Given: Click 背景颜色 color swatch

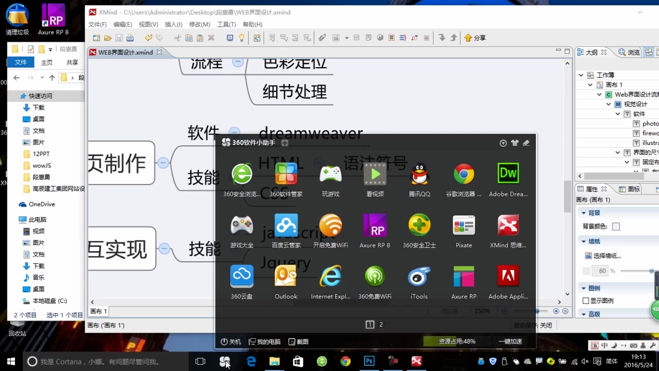Looking at the screenshot, I should click(x=616, y=226).
